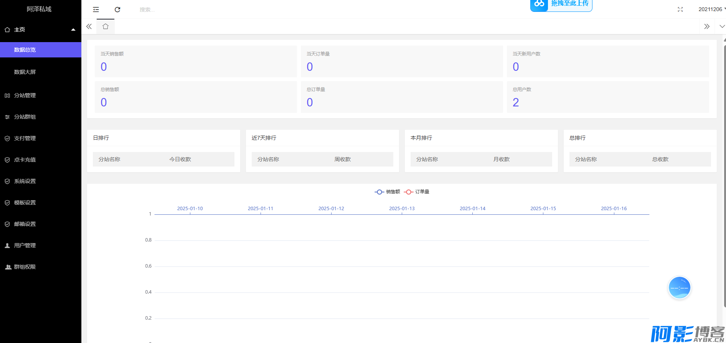
Task: Click the 分站管理 sidebar icon
Action: pyautogui.click(x=7, y=95)
